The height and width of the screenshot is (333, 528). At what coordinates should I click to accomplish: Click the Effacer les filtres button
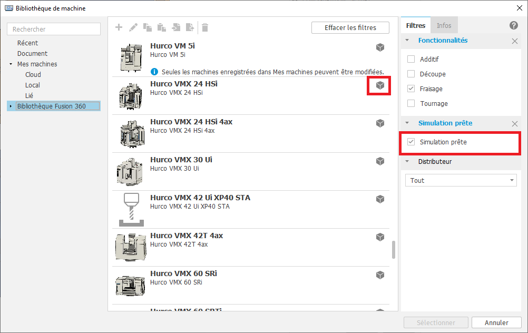(350, 28)
